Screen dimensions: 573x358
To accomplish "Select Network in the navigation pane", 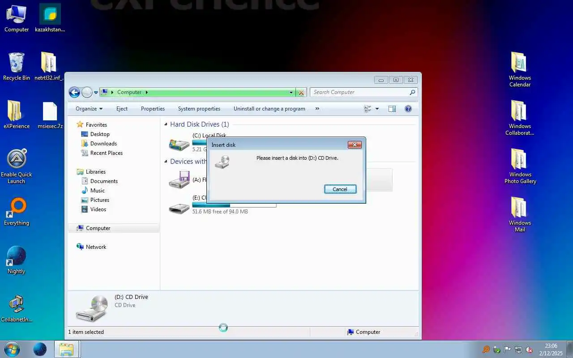I will tap(96, 247).
